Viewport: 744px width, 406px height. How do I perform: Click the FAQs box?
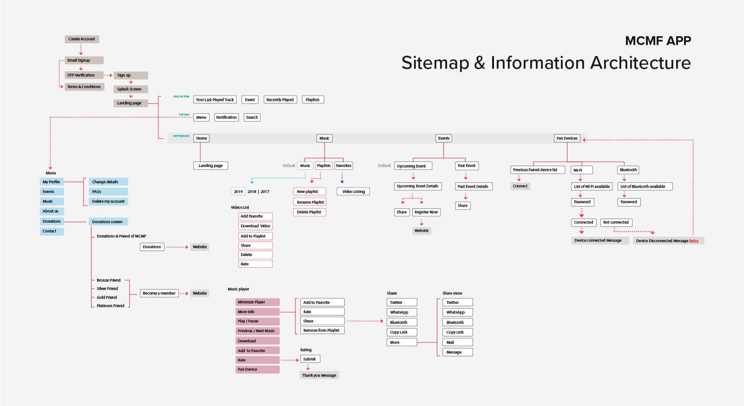[x=108, y=192]
